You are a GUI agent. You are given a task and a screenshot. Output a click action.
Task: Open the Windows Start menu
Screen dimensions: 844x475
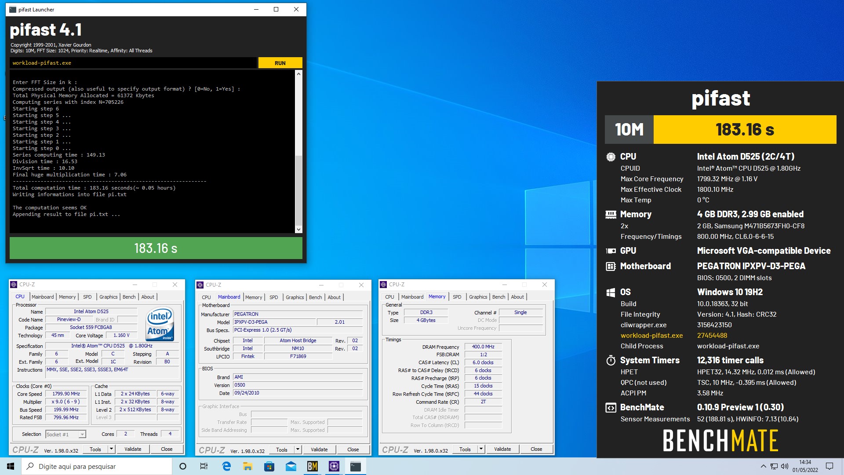(11, 466)
